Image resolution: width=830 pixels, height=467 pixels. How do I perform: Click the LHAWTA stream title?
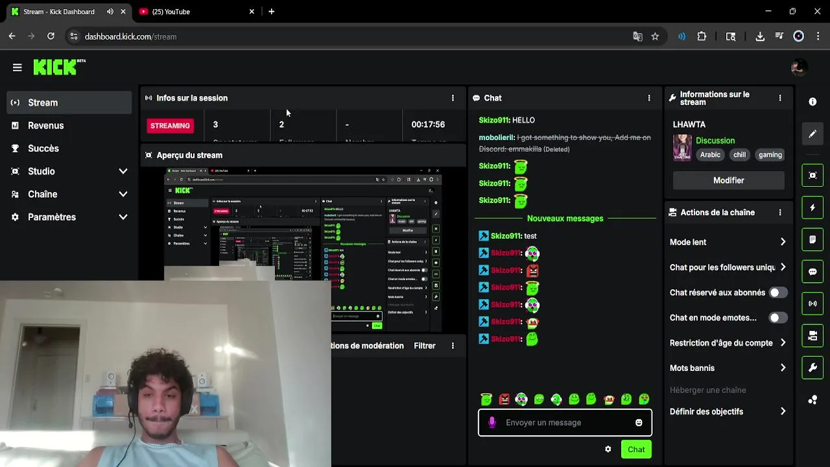point(689,125)
